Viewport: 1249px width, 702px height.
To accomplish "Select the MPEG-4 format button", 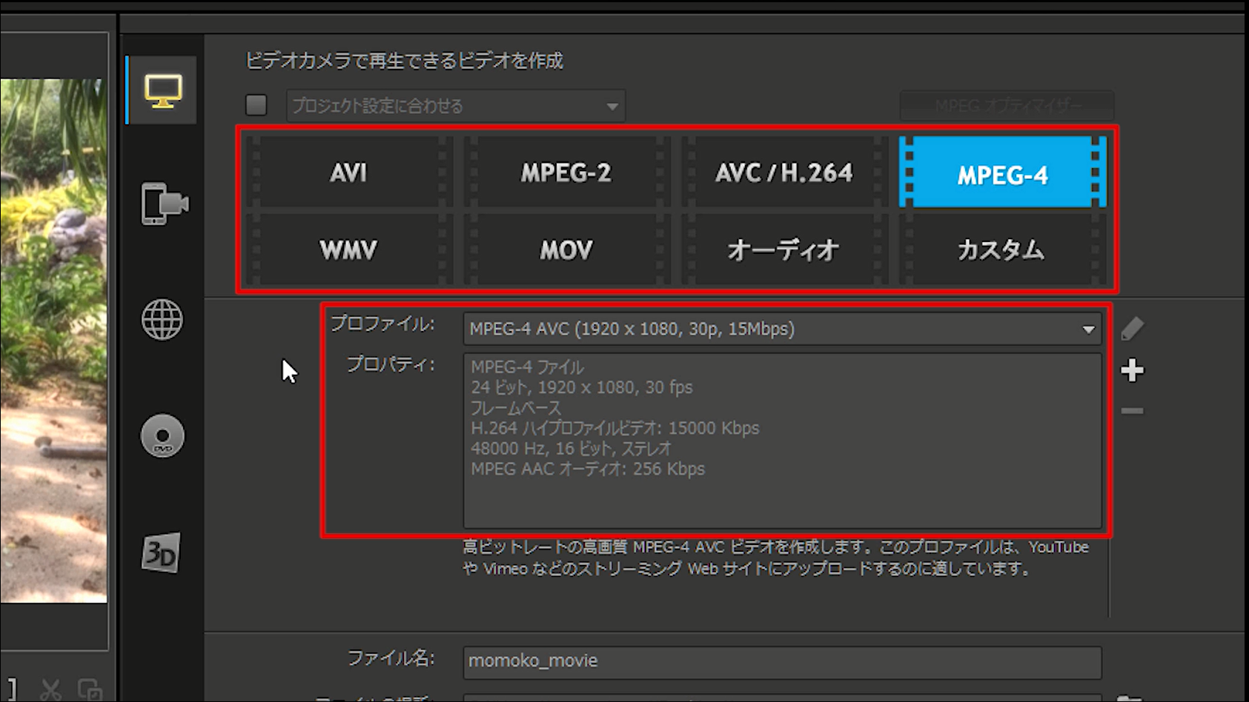I will (1002, 173).
